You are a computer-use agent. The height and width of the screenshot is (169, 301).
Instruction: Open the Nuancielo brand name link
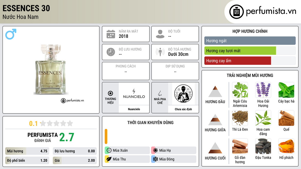tap(134, 109)
